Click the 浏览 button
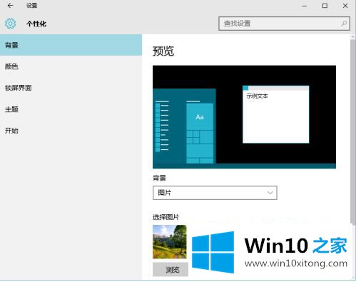This screenshot has height=282, width=356. pos(171,269)
